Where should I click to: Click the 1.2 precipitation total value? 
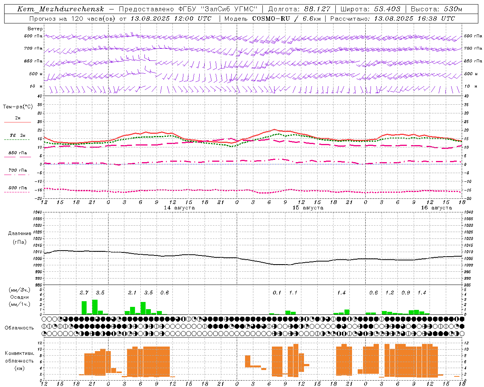389,293
